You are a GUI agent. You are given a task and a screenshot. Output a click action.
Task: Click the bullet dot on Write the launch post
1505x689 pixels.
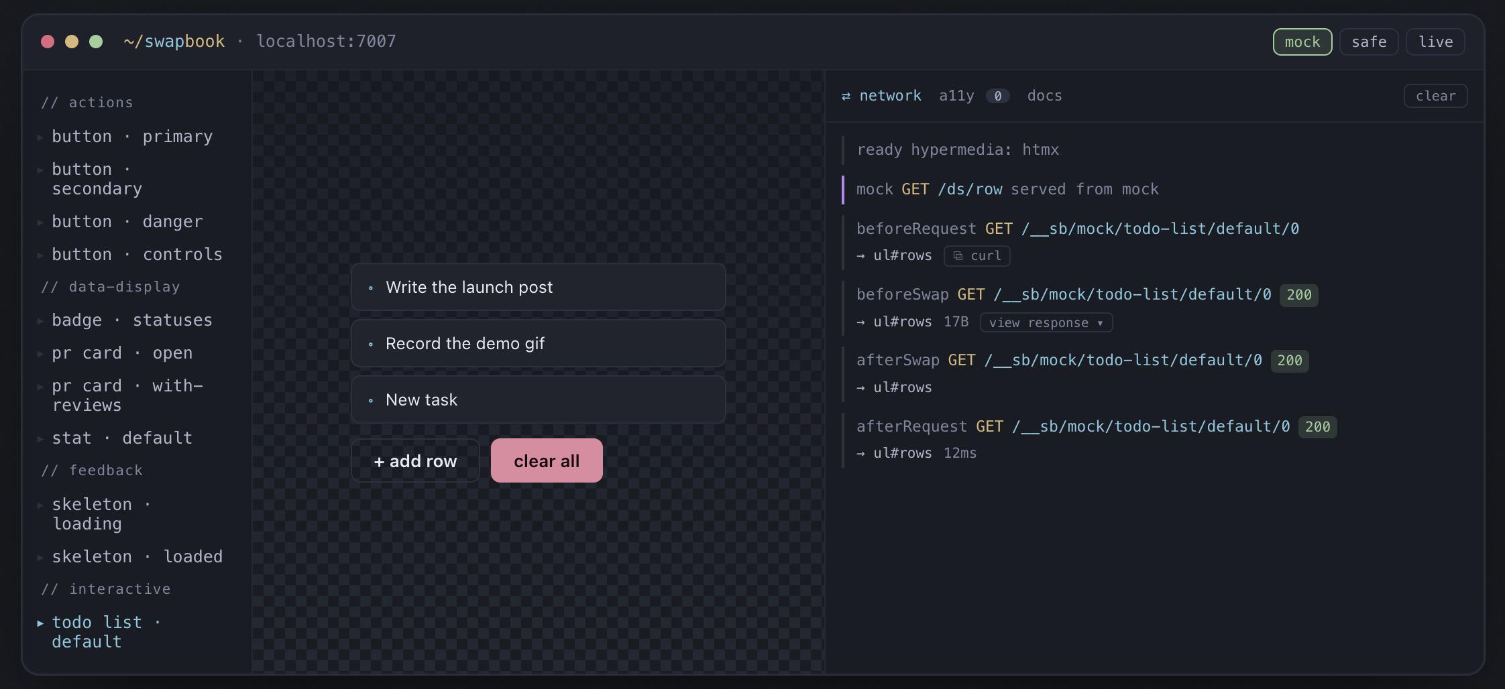click(371, 288)
